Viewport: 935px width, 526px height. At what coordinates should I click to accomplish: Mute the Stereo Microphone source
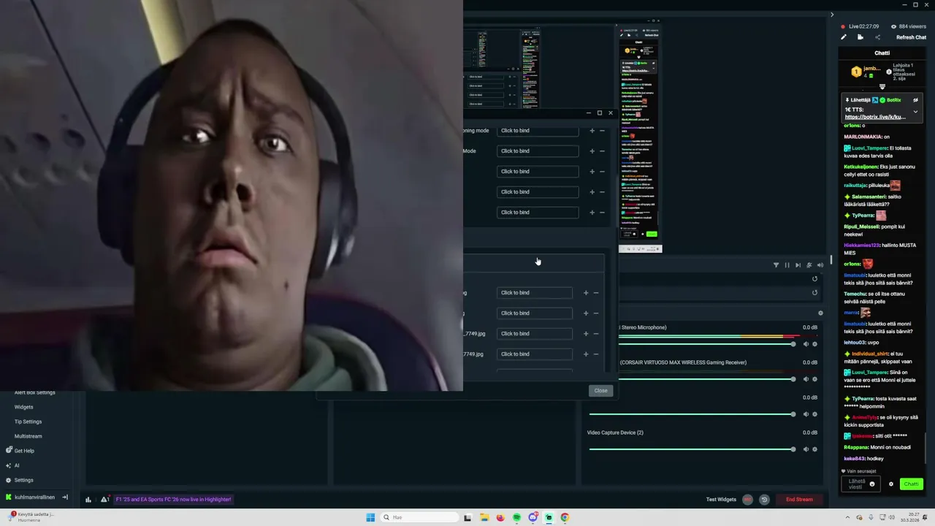(806, 344)
